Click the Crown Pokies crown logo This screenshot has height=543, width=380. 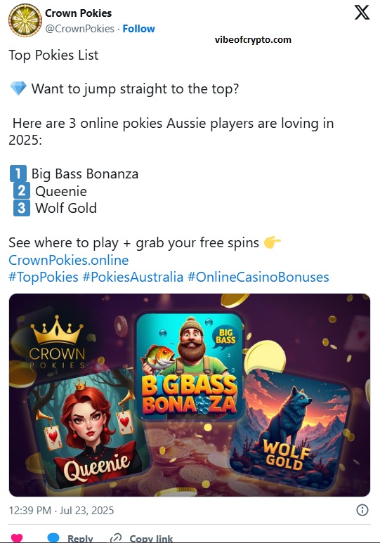(x=57, y=342)
